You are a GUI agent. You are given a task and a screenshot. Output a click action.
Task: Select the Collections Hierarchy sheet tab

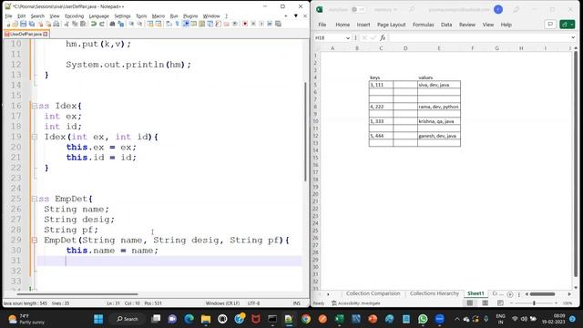click(x=435, y=293)
